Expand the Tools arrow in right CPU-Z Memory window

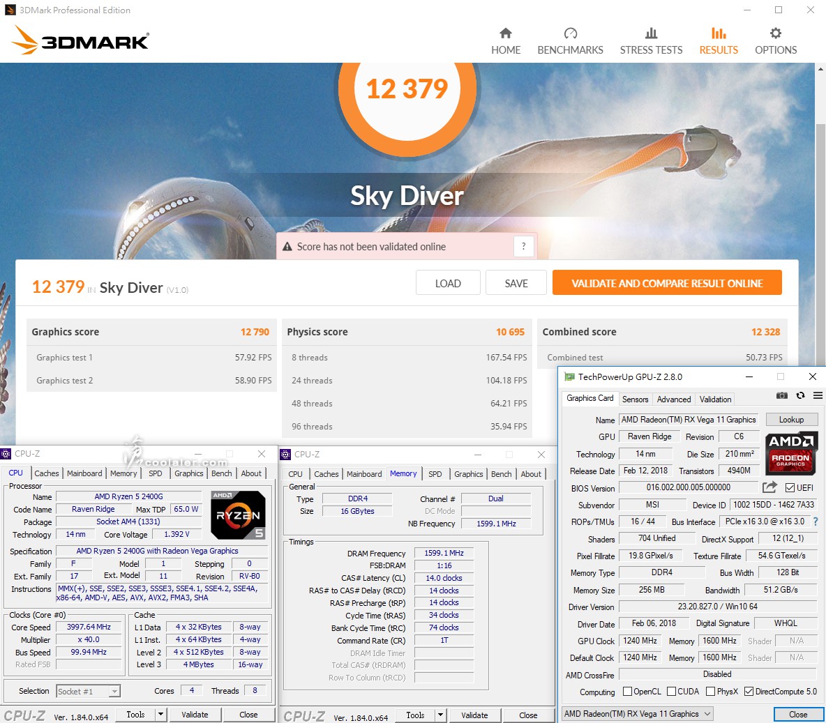coord(440,715)
